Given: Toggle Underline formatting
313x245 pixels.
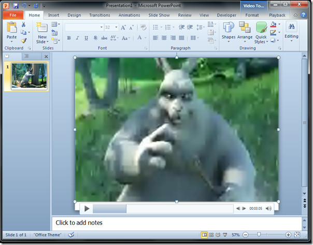Looking at the screenshot, I should coord(86,38).
